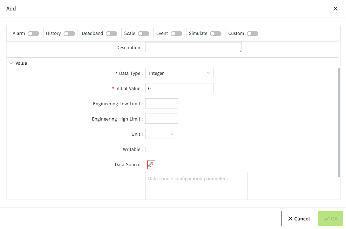Click the Engineering Low Limit field
The width and height of the screenshot is (346, 229).
pyautogui.click(x=162, y=103)
